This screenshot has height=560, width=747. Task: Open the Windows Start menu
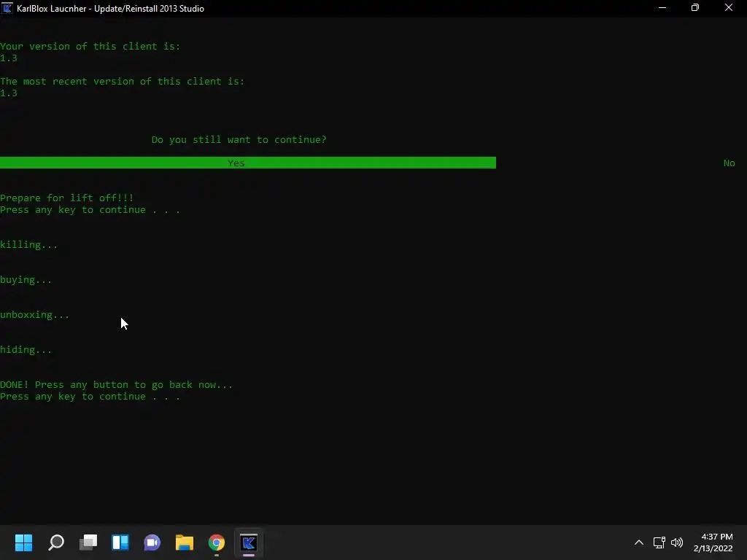pos(23,542)
